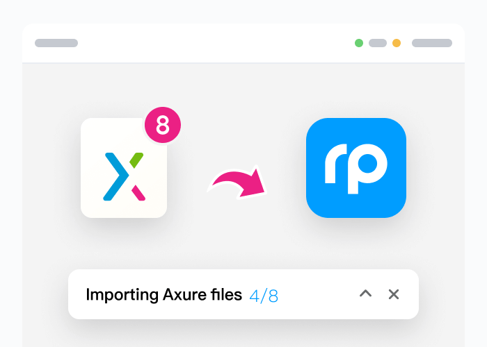Click the green dot in the header
Viewport: 487px width, 347px height.
pyautogui.click(x=359, y=43)
